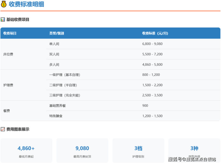This screenshot has height=164, width=221.
Task: Click the 护理费 category cell
Action: 8,85
